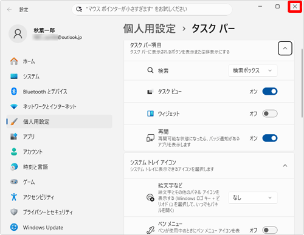The width and height of the screenshot is (304, 235).
Task: Select アプリ in the sidebar
Action: coord(60,137)
